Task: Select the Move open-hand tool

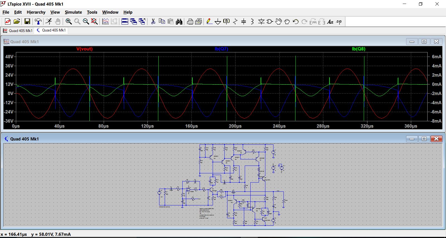Action: [x=278, y=21]
